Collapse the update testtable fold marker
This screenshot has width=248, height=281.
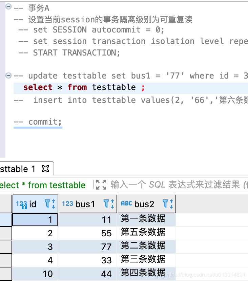click(x=8, y=75)
